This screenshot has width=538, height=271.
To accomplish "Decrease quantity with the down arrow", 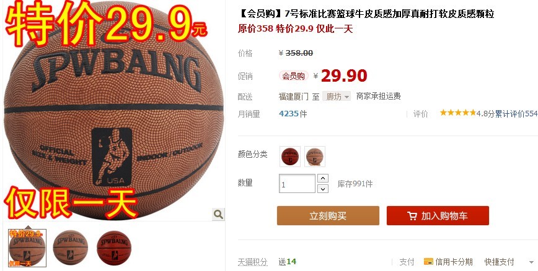I will [x=323, y=189].
